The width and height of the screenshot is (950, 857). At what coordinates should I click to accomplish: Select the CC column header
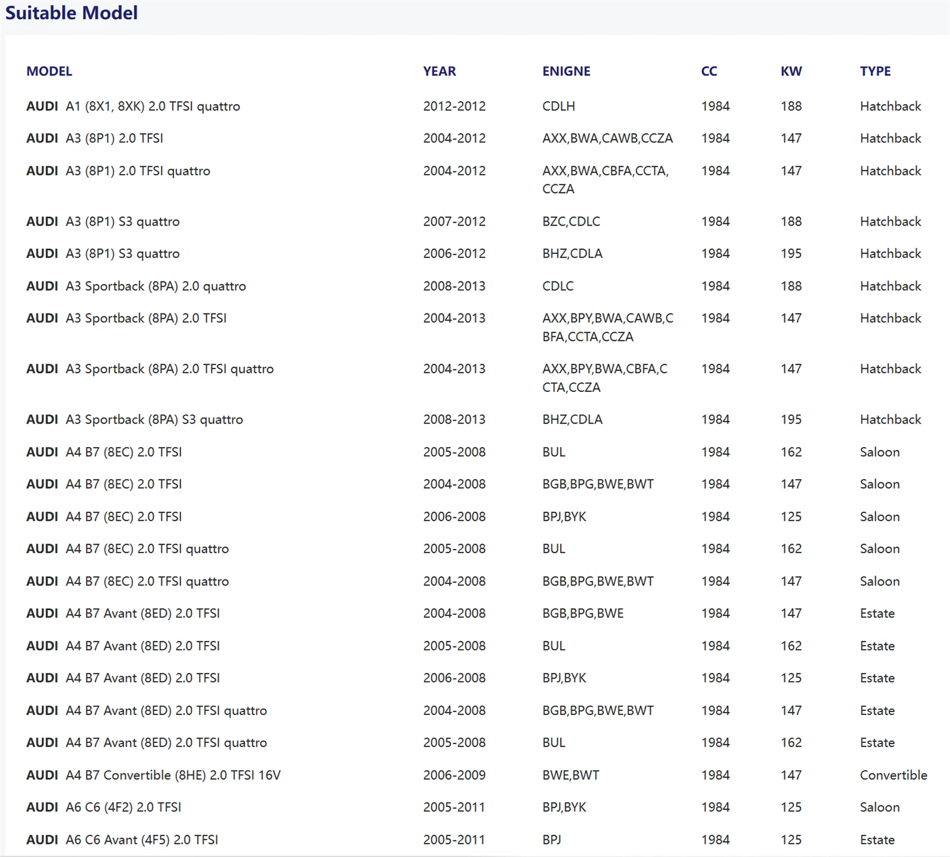(x=709, y=71)
